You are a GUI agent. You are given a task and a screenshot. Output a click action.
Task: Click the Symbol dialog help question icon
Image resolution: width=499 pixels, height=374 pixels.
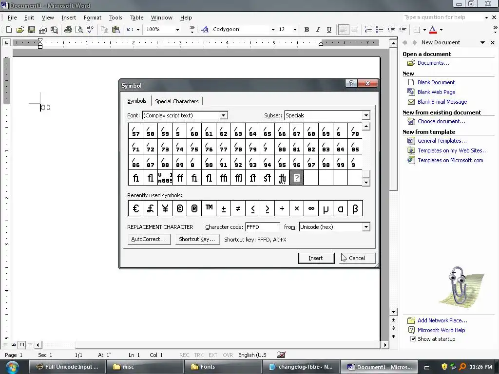[351, 83]
